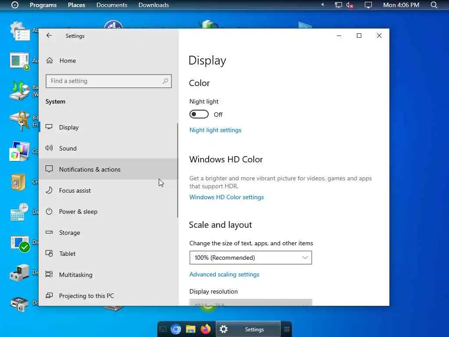The height and width of the screenshot is (337, 449).
Task: Open Projecting to this PC via its icon
Action: [x=49, y=295]
